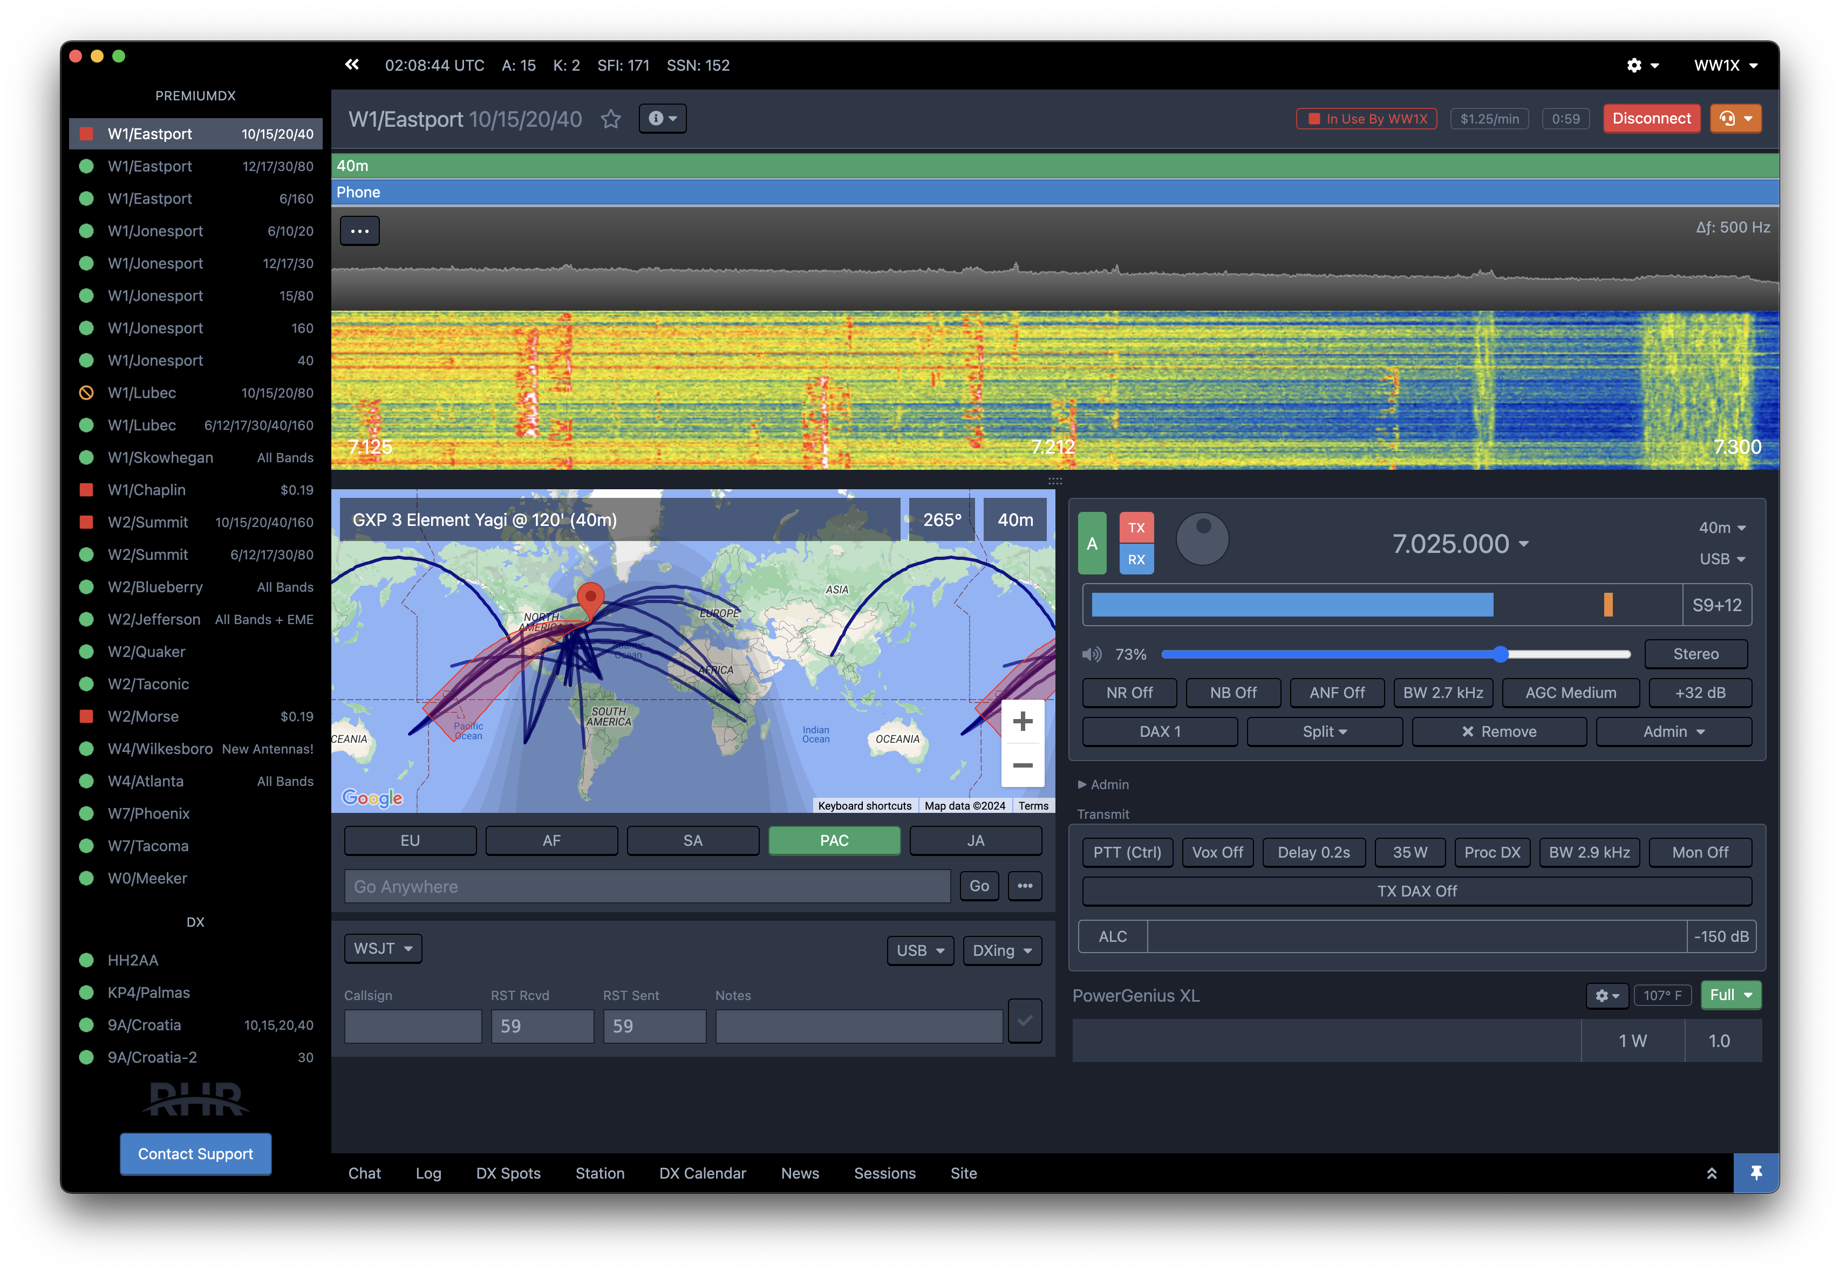Click PTT (Ctrl) button
Viewport: 1840px width, 1273px height.
coord(1127,852)
